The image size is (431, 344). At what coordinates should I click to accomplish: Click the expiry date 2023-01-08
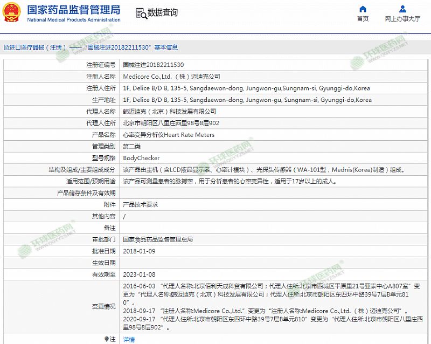139,274
